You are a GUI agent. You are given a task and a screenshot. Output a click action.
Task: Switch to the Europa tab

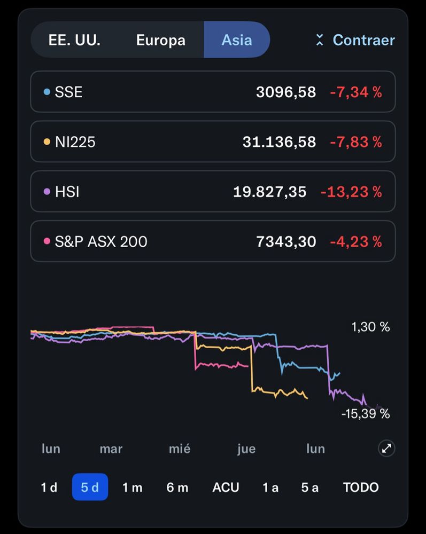160,40
